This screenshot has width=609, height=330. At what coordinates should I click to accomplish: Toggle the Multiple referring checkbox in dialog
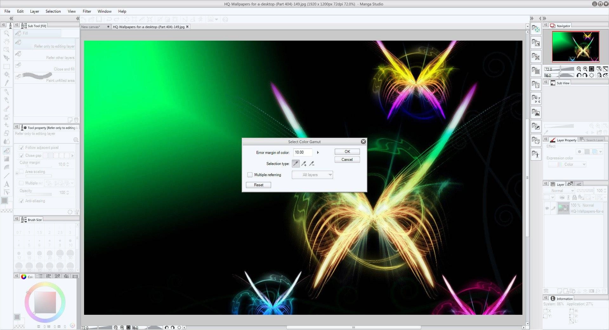pos(250,175)
